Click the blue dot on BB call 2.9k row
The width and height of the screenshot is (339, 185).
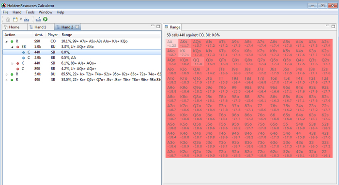pyautogui.click(x=23, y=58)
